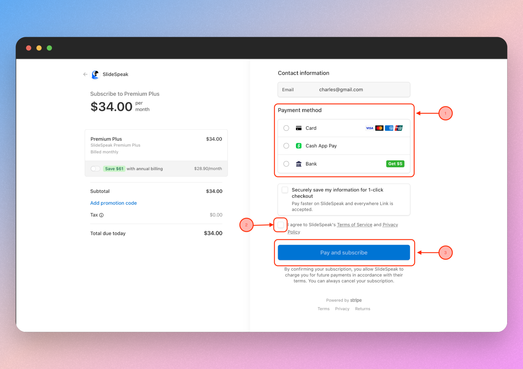The width and height of the screenshot is (523, 369).
Task: Click the Terms footer link
Action: point(324,309)
